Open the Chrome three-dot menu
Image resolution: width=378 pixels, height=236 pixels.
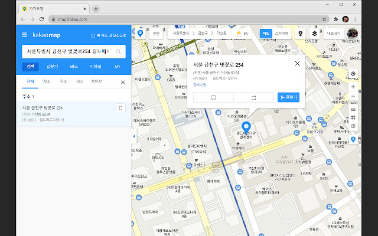(x=355, y=19)
